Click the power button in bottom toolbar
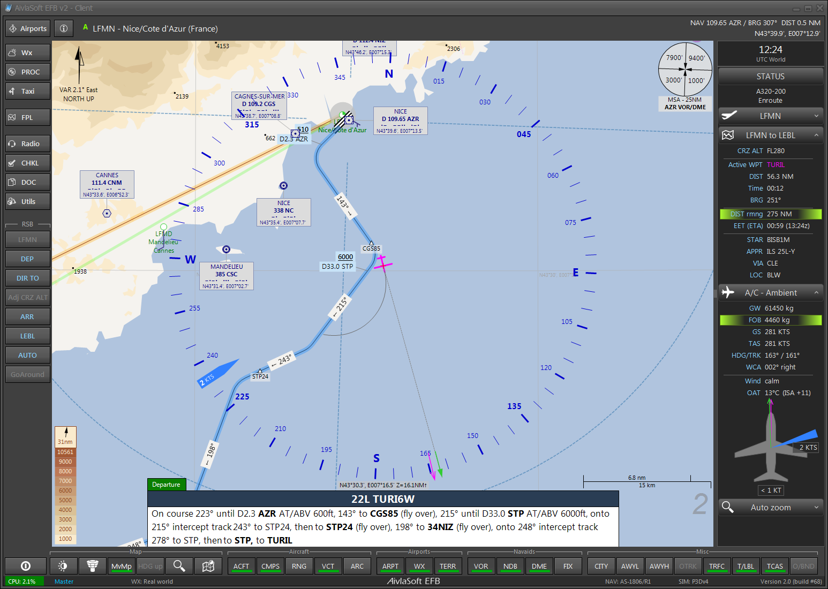This screenshot has height=589, width=828. tap(25, 566)
